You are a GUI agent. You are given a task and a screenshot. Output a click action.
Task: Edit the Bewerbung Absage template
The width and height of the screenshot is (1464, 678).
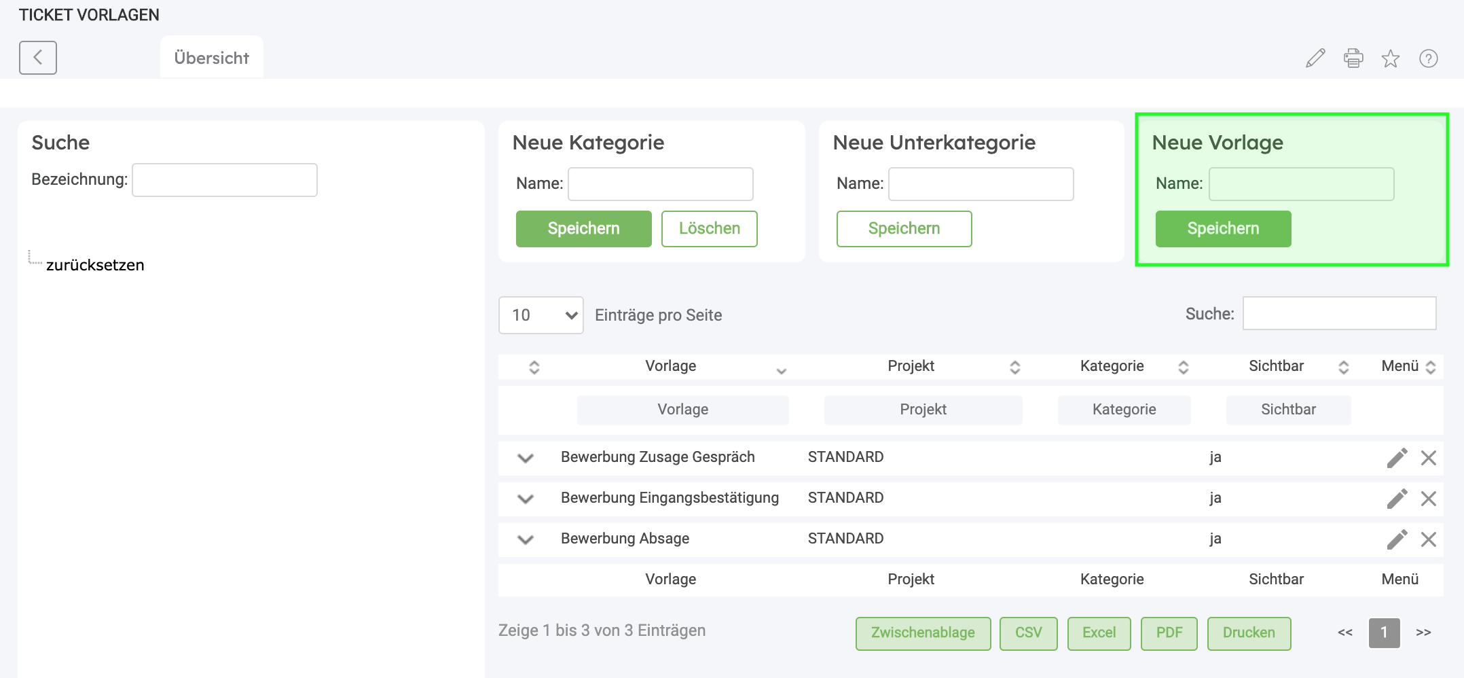click(x=1396, y=539)
